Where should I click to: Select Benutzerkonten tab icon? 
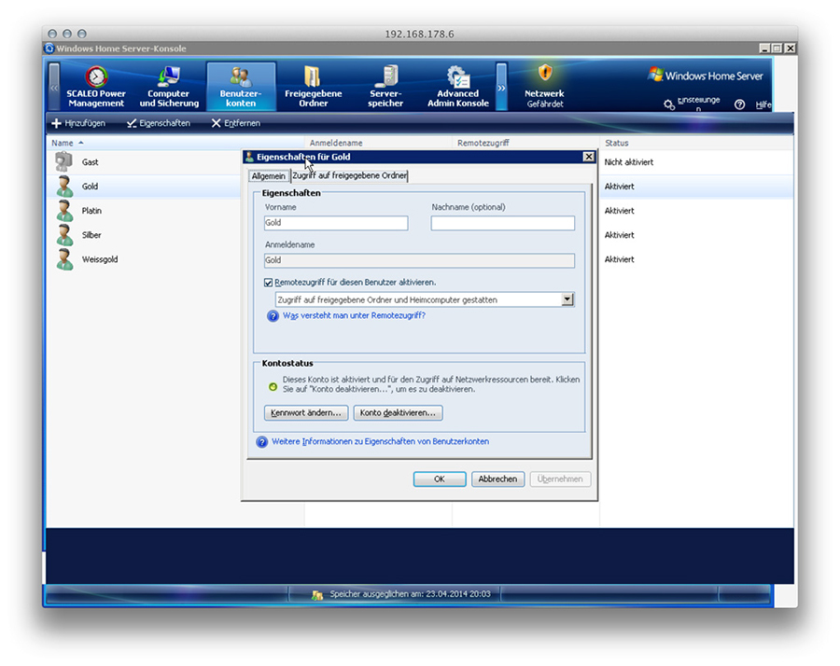[241, 76]
